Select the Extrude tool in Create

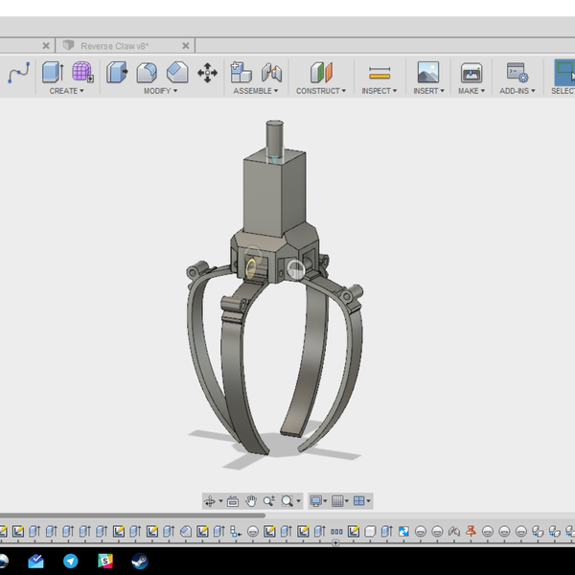[x=52, y=72]
